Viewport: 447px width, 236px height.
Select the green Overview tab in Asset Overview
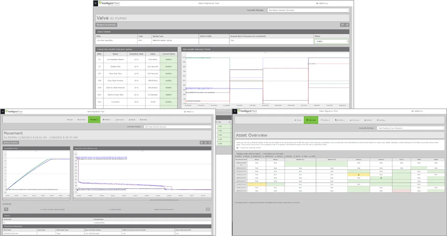[311, 120]
